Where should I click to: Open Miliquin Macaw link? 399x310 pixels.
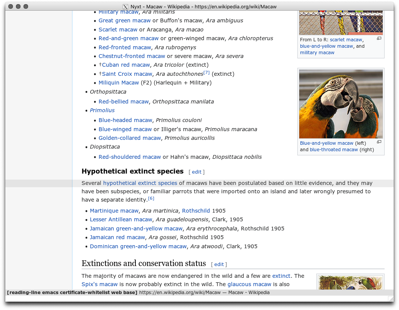coord(119,83)
